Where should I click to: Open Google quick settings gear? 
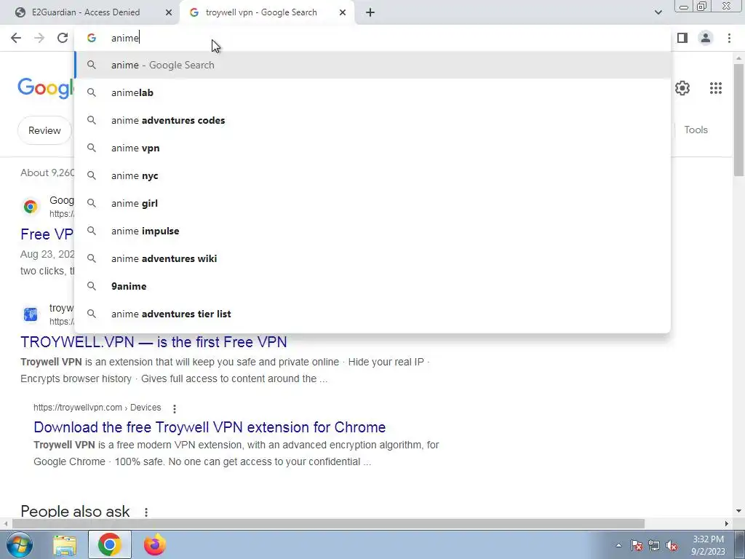coord(682,88)
